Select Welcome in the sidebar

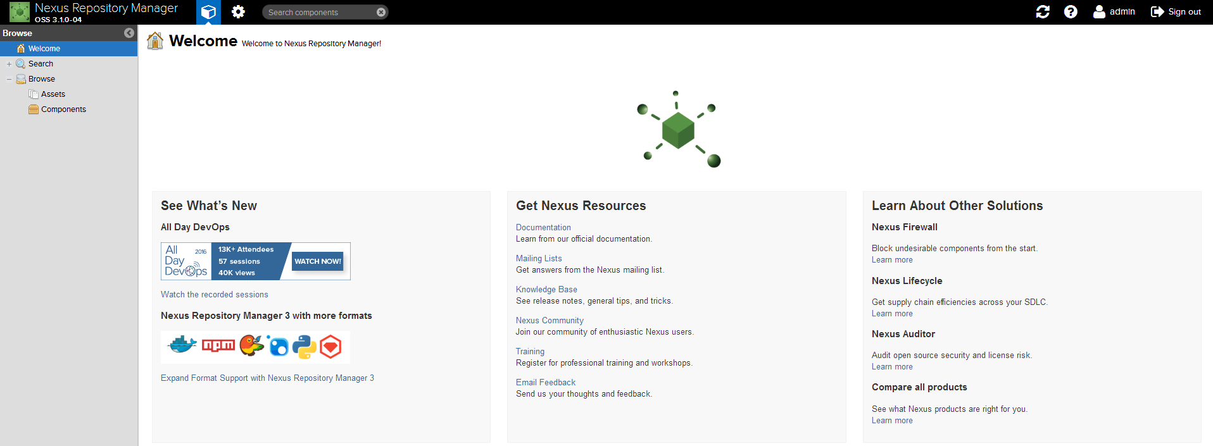(x=44, y=49)
